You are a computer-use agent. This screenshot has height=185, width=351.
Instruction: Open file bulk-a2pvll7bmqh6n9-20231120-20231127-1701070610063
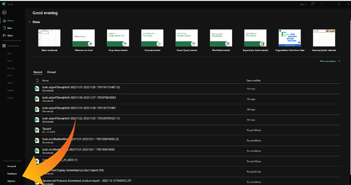pos(187,99)
